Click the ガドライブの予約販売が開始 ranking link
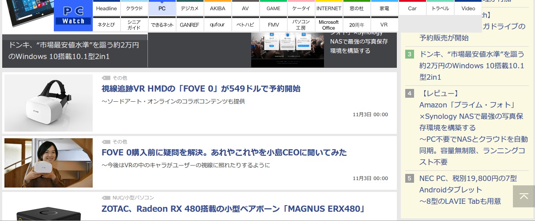The height and width of the screenshot is (221, 535). pyautogui.click(x=472, y=32)
